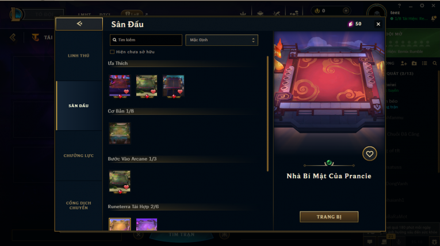
Task: Open the Chưởng Lực tab
Action: point(79,155)
